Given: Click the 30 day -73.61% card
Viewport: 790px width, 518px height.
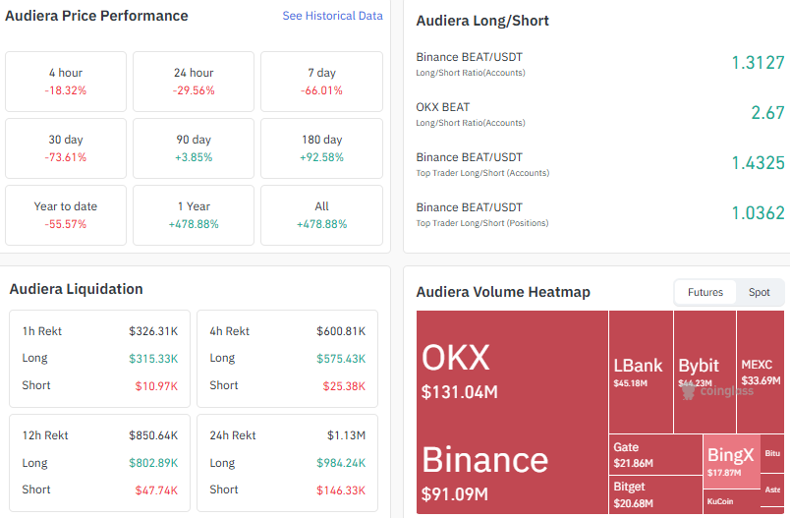Looking at the screenshot, I should [x=66, y=148].
